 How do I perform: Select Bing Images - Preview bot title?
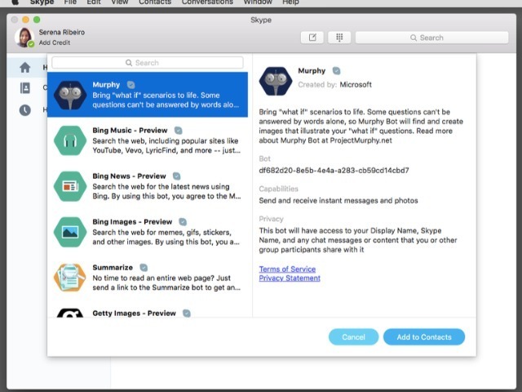[132, 221]
